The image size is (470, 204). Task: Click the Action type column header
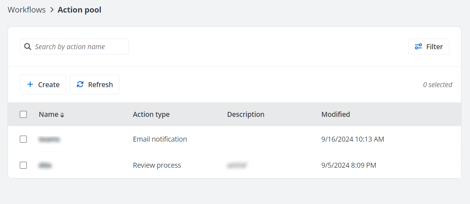(151, 115)
